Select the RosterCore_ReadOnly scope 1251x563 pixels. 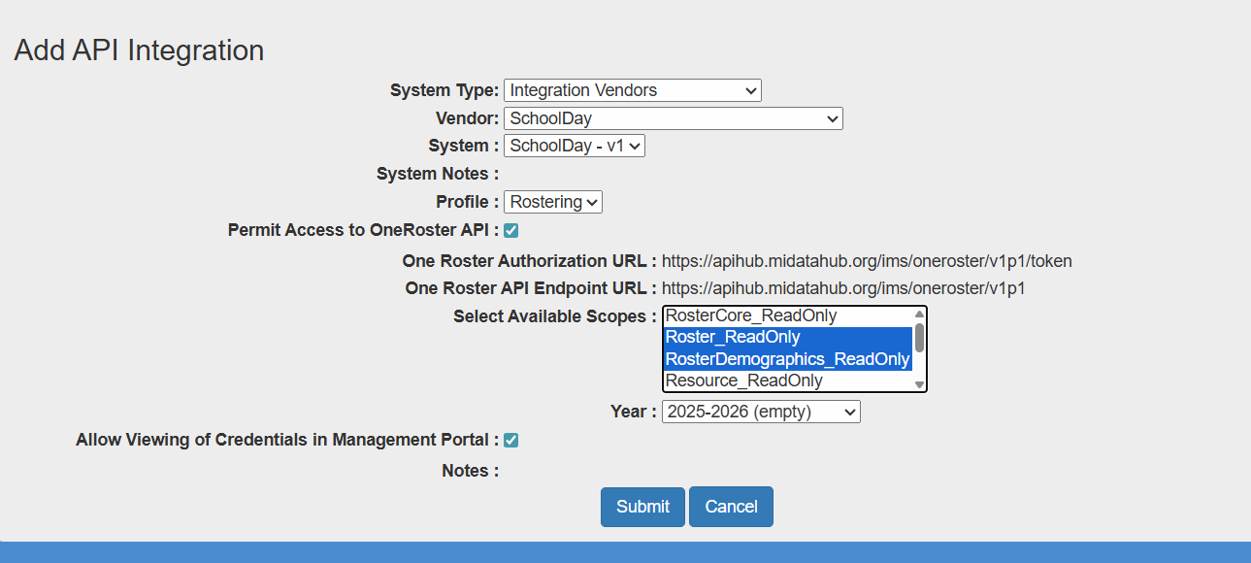(x=787, y=315)
